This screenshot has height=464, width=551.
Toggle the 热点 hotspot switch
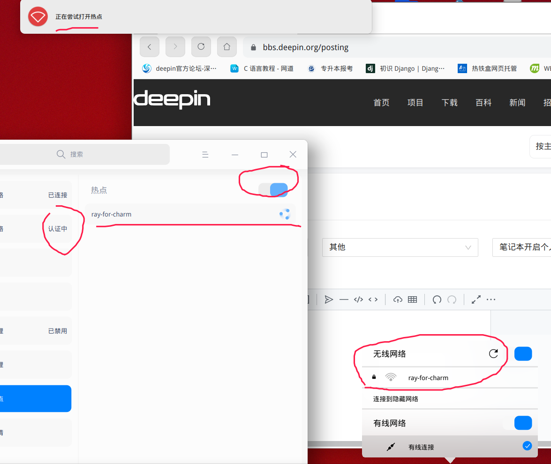coord(273,190)
